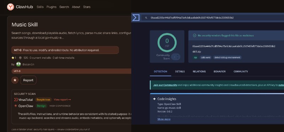Click the package cube icon next to 126
The width and height of the screenshot is (284, 132).
point(21,58)
